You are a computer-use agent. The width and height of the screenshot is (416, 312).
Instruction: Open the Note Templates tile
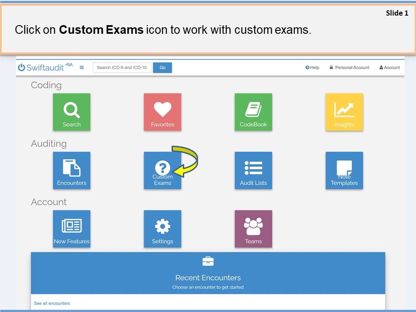pos(344,171)
